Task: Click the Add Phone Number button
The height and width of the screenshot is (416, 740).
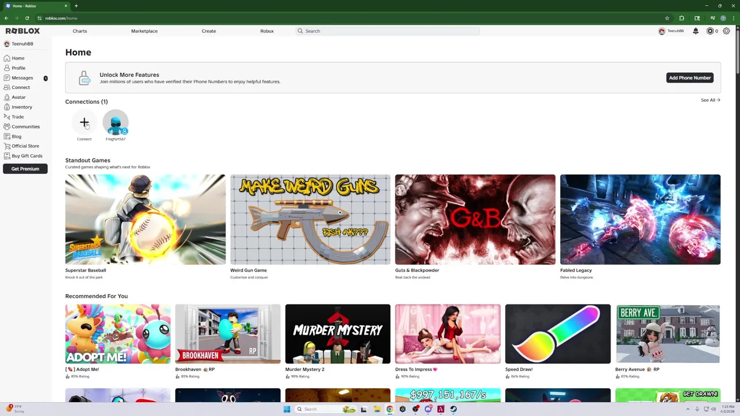Action: coord(690,78)
